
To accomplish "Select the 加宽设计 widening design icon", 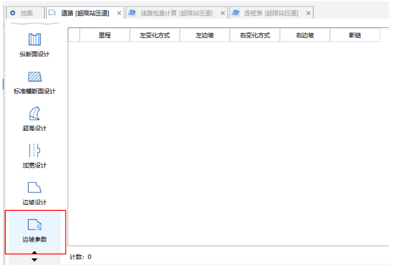I will pos(35,150).
